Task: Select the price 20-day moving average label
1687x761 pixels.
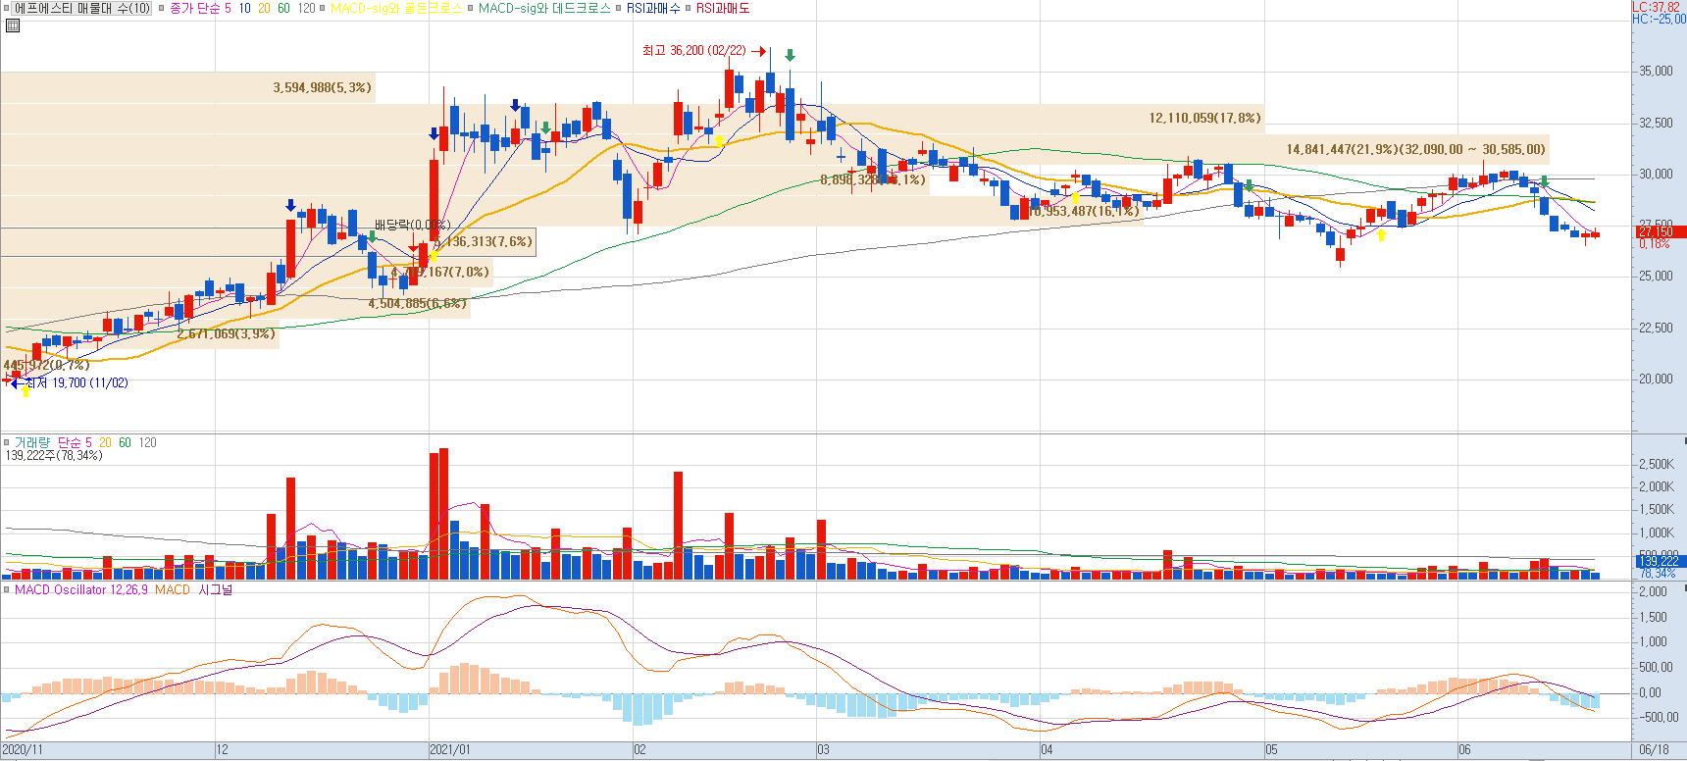Action: pyautogui.click(x=264, y=8)
